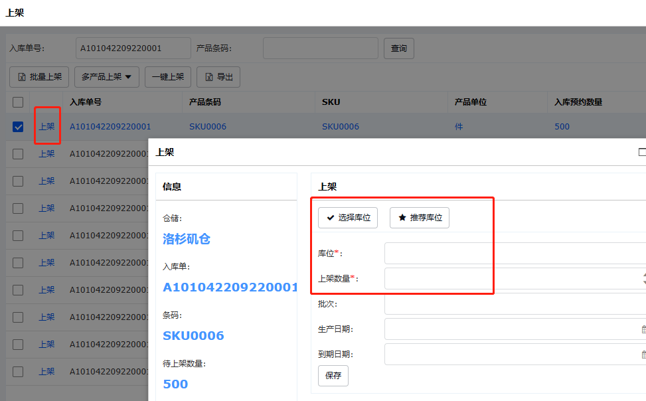Image resolution: width=646 pixels, height=401 pixels.
Task: Click the SKU column header
Action: point(331,102)
